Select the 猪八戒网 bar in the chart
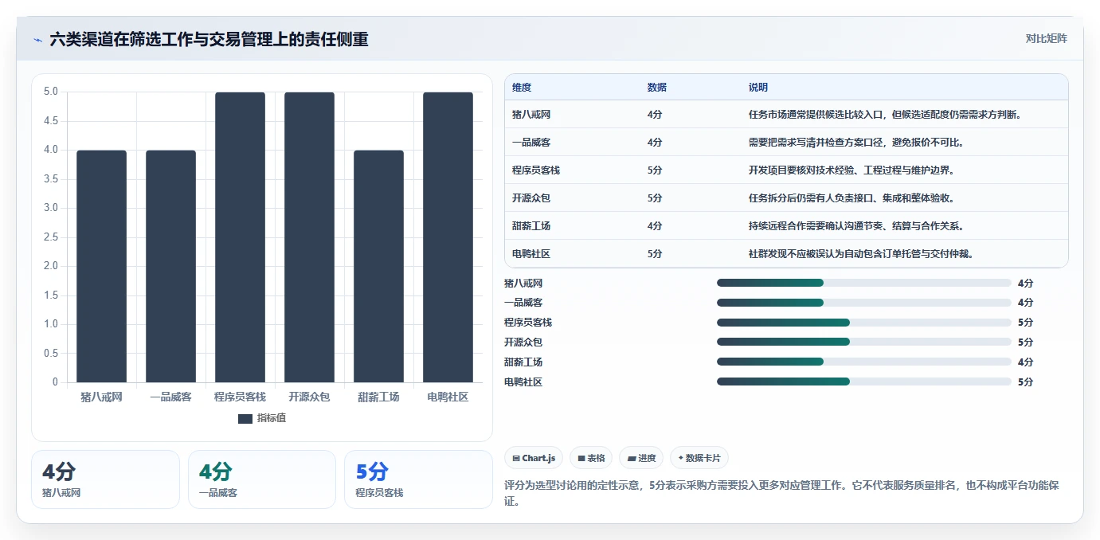 coord(101,266)
